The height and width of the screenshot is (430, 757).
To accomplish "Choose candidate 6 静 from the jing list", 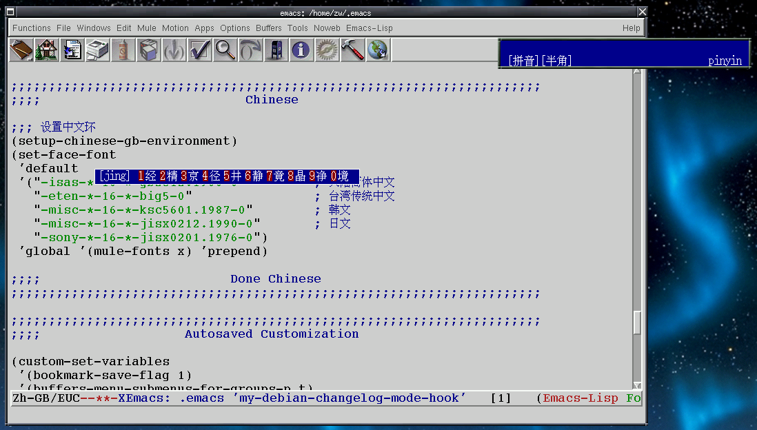I will [254, 176].
